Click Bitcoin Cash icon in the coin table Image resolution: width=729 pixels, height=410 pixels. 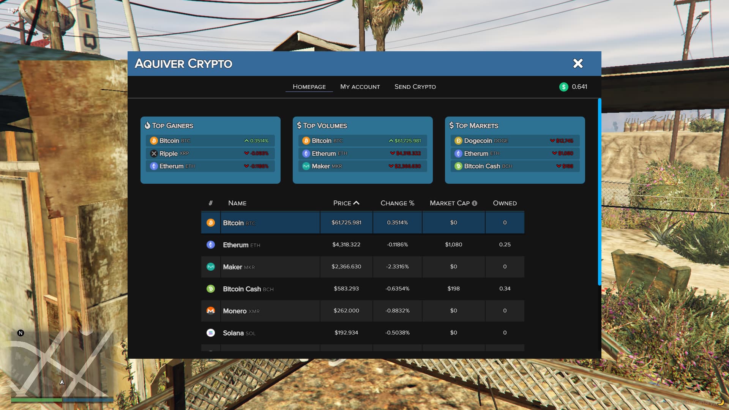(211, 289)
